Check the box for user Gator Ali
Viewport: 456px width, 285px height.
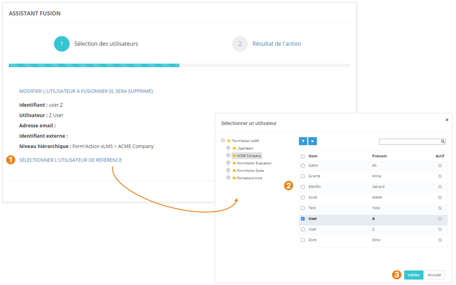(x=303, y=166)
